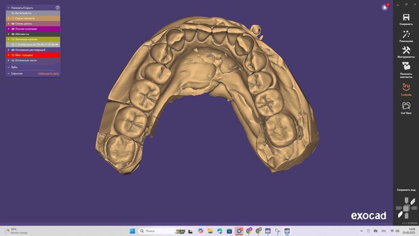Viewport: 419px width, 236px height.
Task: Toggle visibility eye for Антагонисты
Action: [x=13, y=13]
